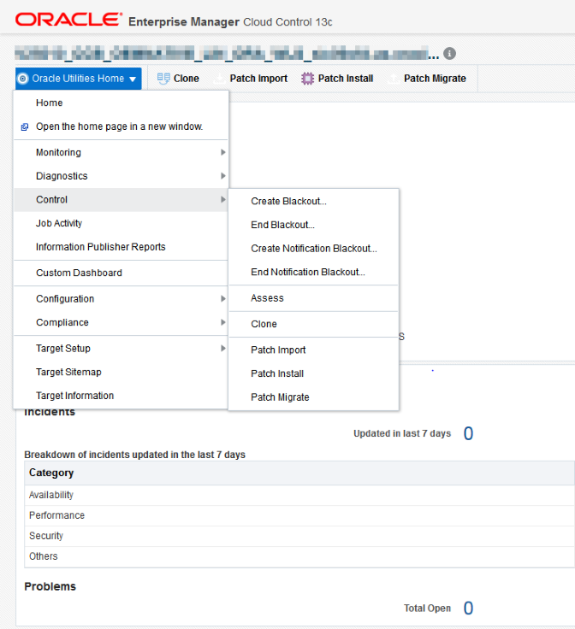The width and height of the screenshot is (575, 629).
Task: Select Create Blackout... in the submenu
Action: 314,202
